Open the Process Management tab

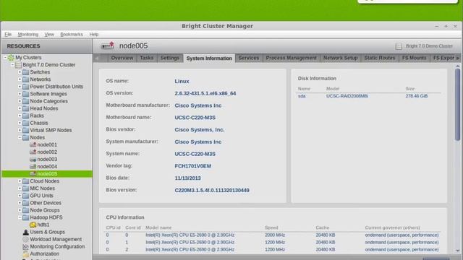(291, 58)
